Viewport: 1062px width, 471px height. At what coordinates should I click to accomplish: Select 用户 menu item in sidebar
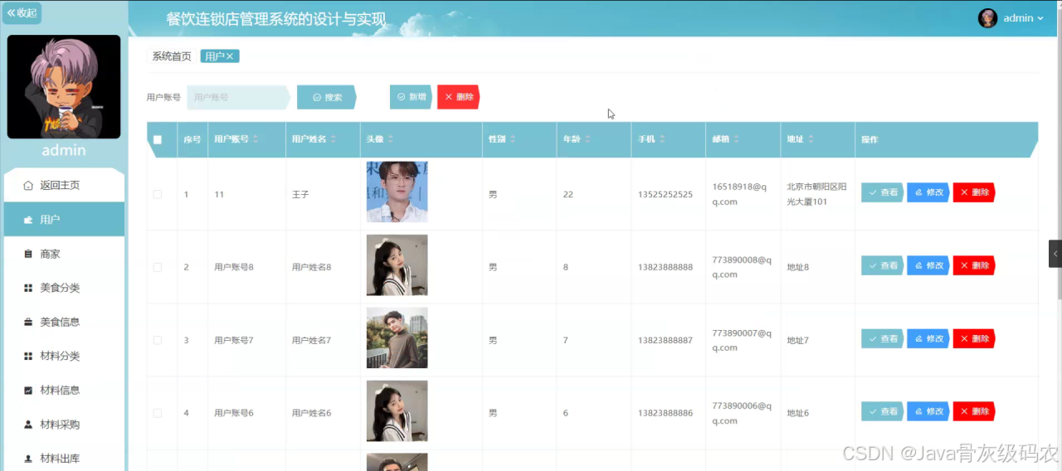[x=64, y=220]
